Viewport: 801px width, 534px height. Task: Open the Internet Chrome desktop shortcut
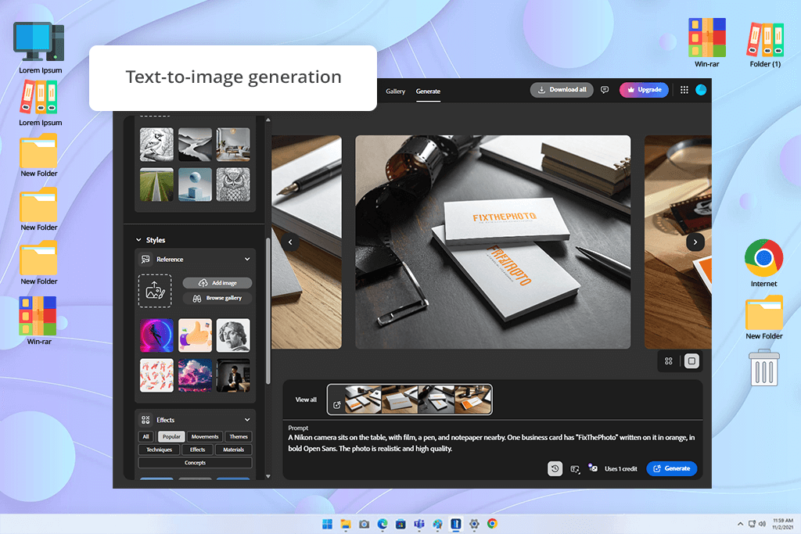763,263
